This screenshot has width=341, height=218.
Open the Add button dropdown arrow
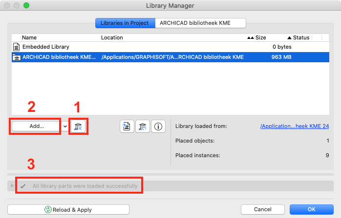tap(65, 126)
